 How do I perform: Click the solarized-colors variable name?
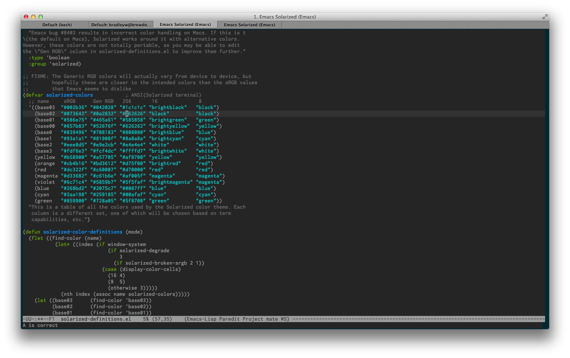(x=70, y=95)
